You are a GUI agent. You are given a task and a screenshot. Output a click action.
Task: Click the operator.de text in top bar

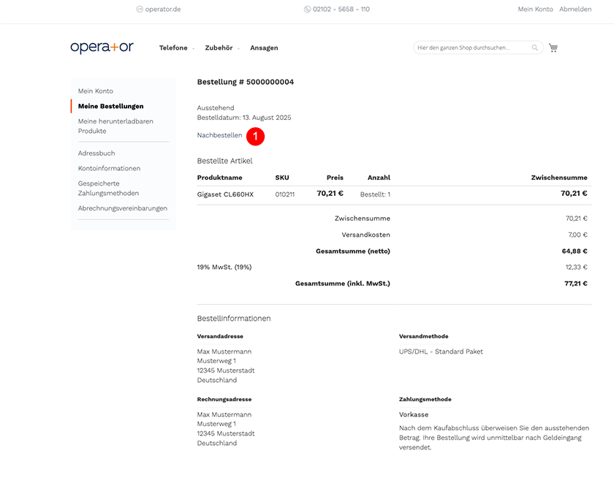(163, 9)
